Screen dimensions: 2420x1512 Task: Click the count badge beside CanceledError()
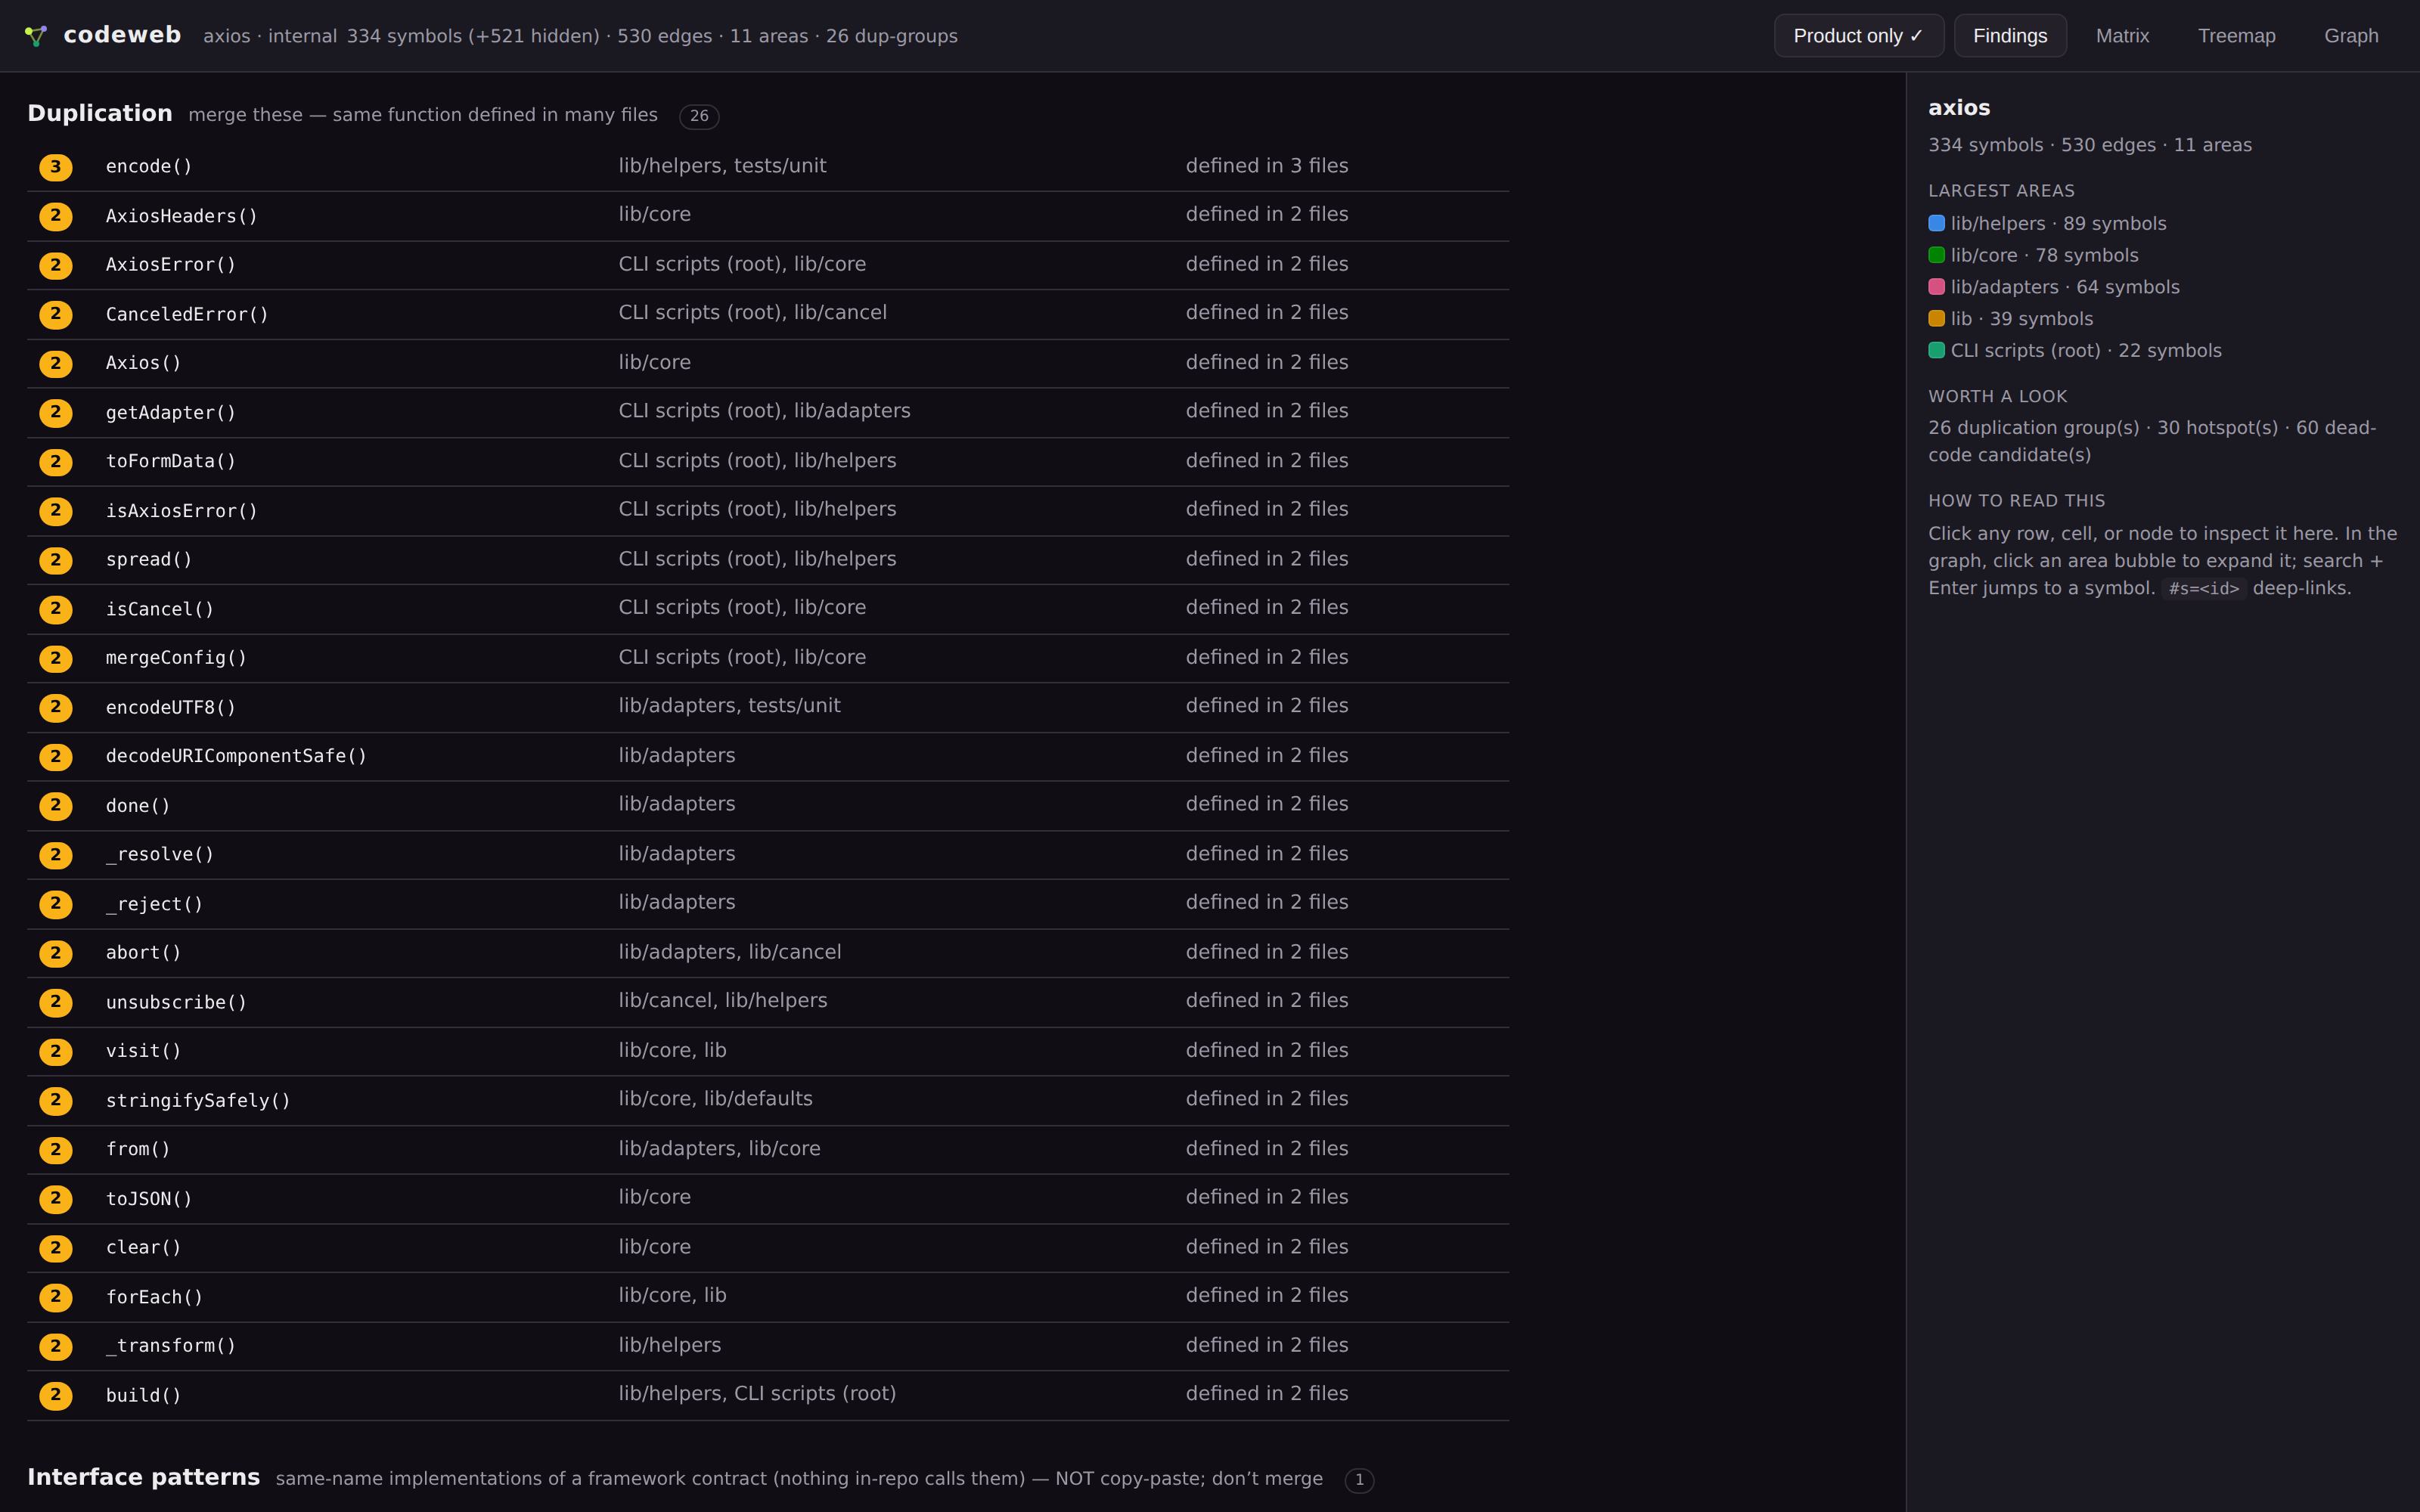click(x=56, y=314)
